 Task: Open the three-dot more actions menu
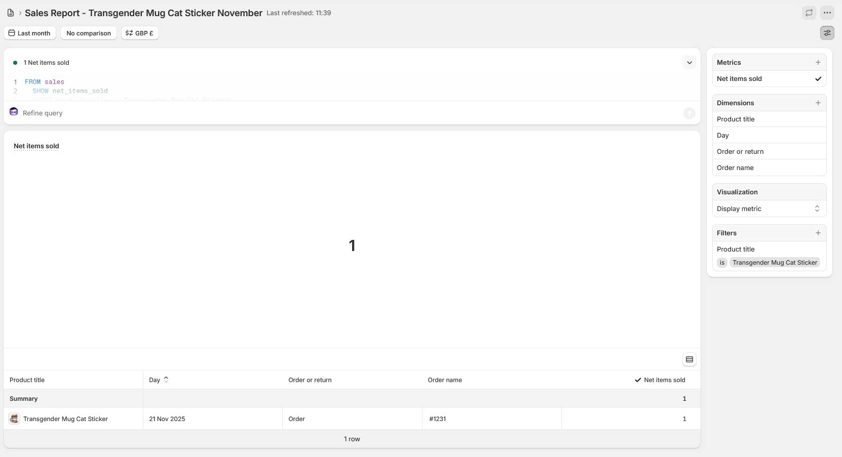(x=827, y=13)
